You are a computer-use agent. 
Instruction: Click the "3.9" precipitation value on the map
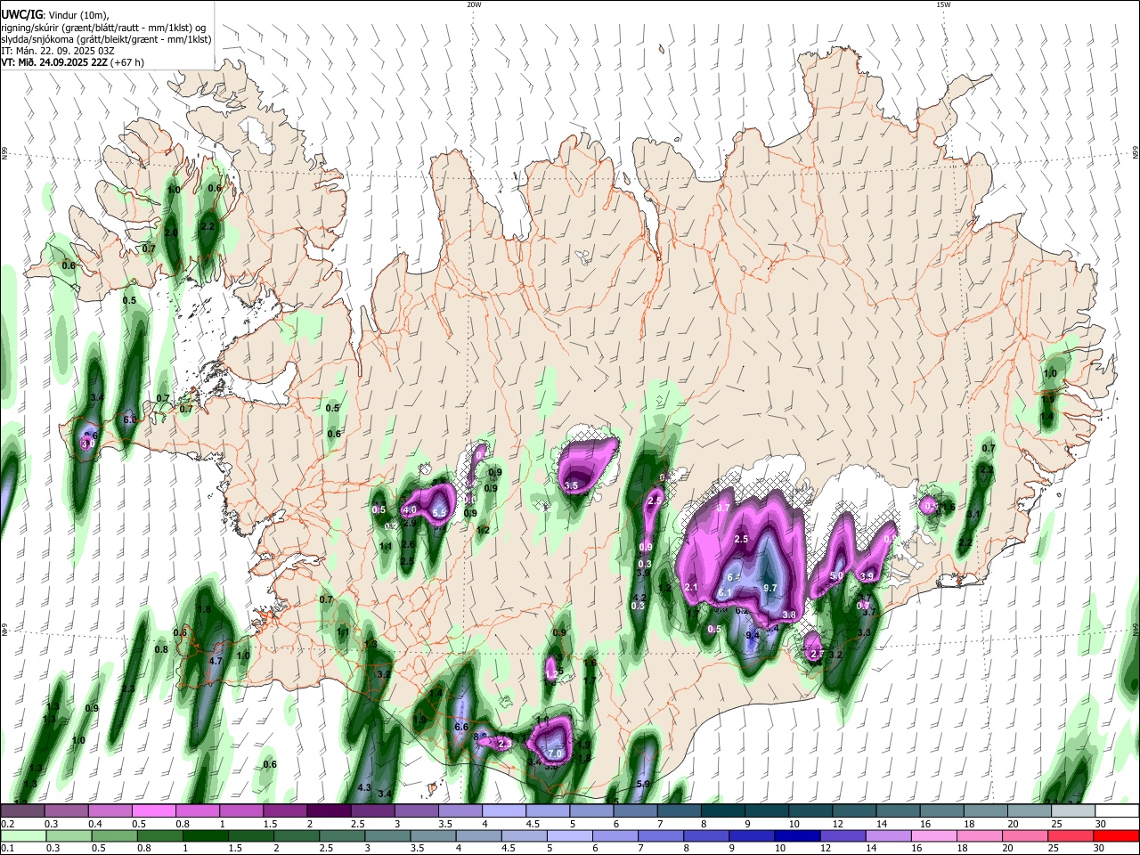click(x=867, y=576)
